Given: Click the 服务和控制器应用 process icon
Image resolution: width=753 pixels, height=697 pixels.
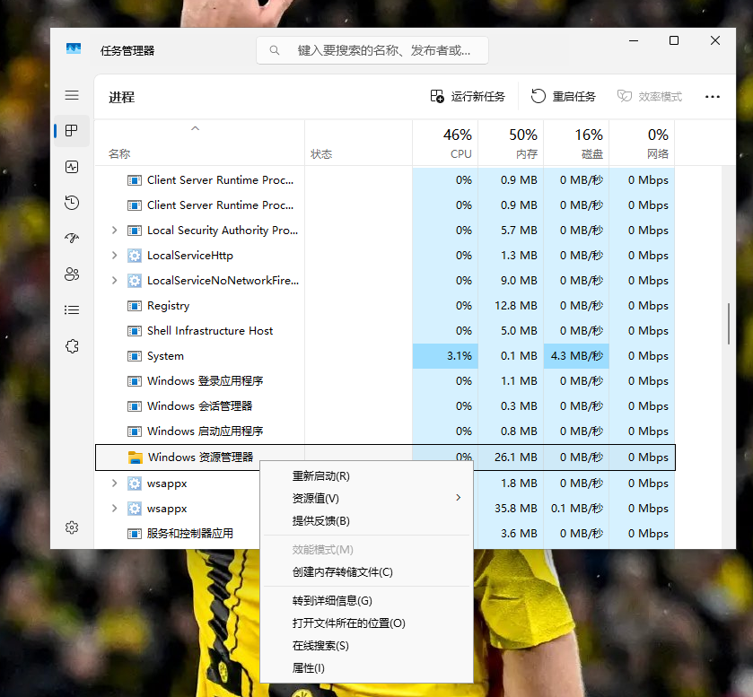Looking at the screenshot, I should tap(135, 534).
